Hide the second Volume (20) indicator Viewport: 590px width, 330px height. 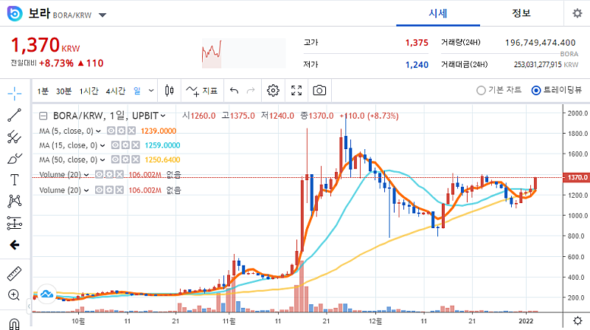[x=99, y=190]
